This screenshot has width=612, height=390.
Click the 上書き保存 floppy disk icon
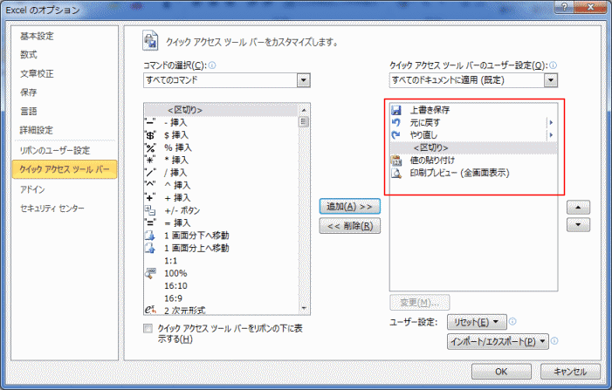396,110
